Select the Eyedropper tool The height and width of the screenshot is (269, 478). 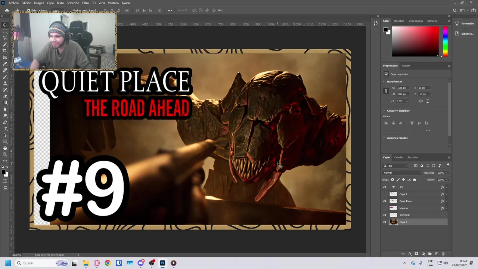coord(5,64)
